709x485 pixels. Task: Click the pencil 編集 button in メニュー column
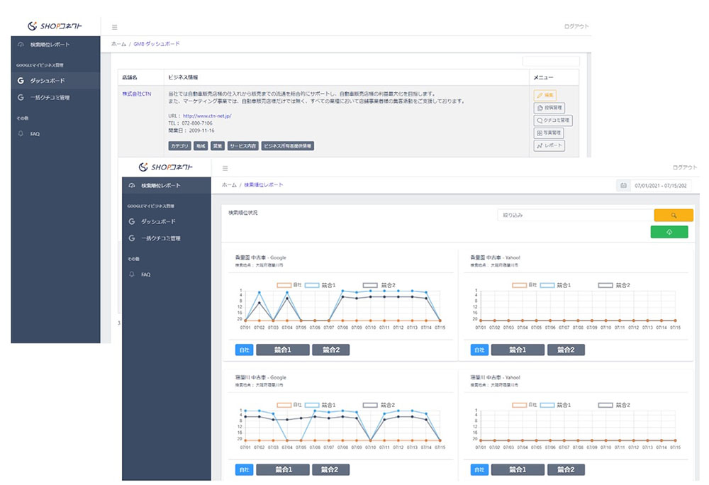545,95
